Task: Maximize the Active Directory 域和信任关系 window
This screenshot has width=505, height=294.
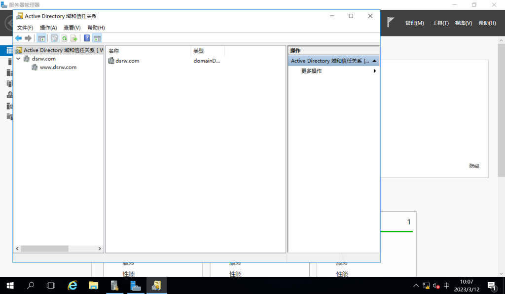Action: point(351,16)
